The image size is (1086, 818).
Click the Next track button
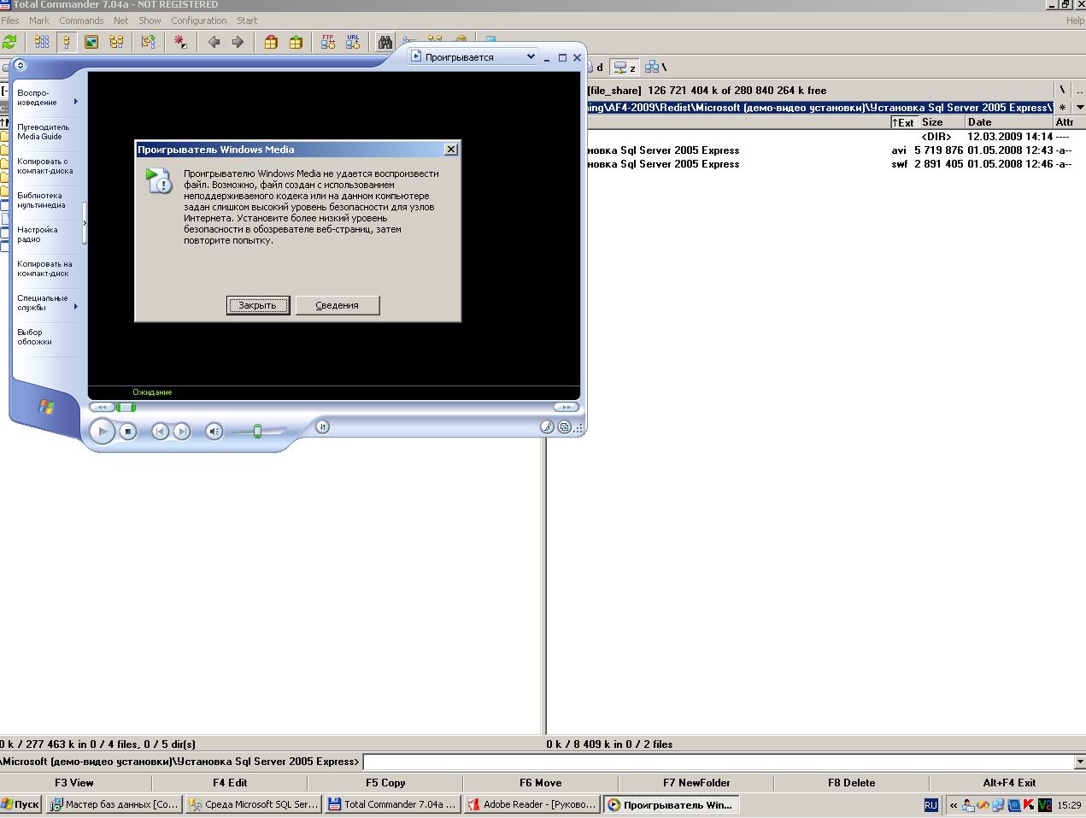181,432
